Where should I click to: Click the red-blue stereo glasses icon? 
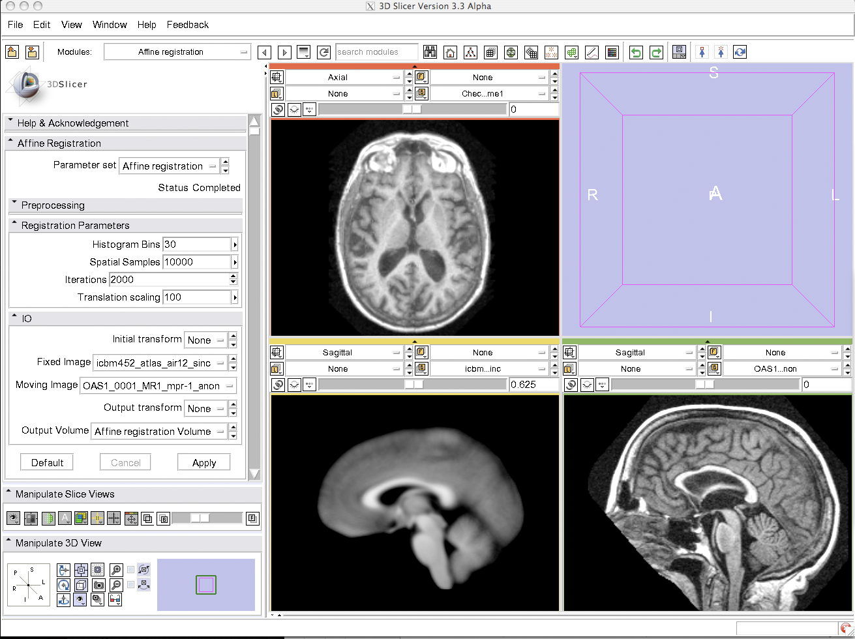pyautogui.click(x=114, y=599)
